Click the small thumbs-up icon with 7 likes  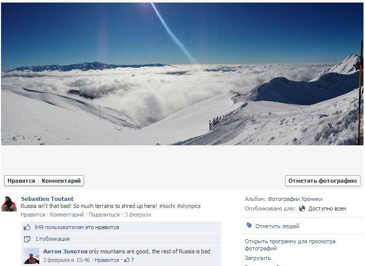[x=127, y=260]
